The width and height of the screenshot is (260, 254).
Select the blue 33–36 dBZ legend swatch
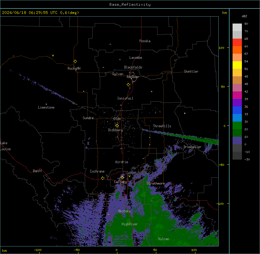coord(237,110)
